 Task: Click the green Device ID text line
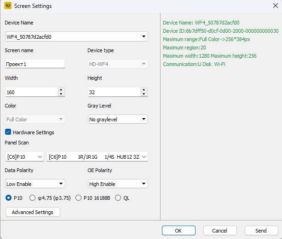pos(221,31)
